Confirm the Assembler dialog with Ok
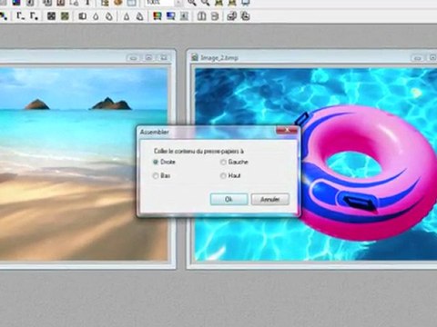The width and height of the screenshot is (437, 327). pyautogui.click(x=229, y=199)
